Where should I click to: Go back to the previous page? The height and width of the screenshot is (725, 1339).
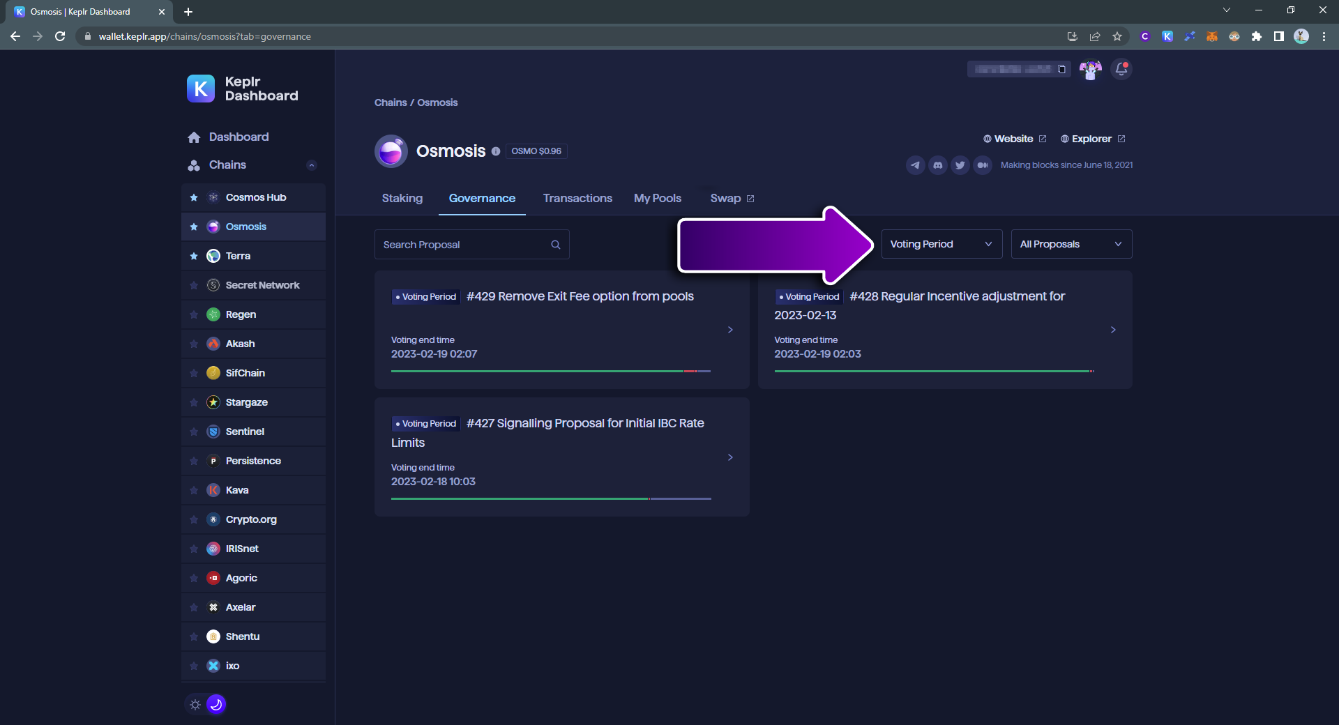[15, 36]
